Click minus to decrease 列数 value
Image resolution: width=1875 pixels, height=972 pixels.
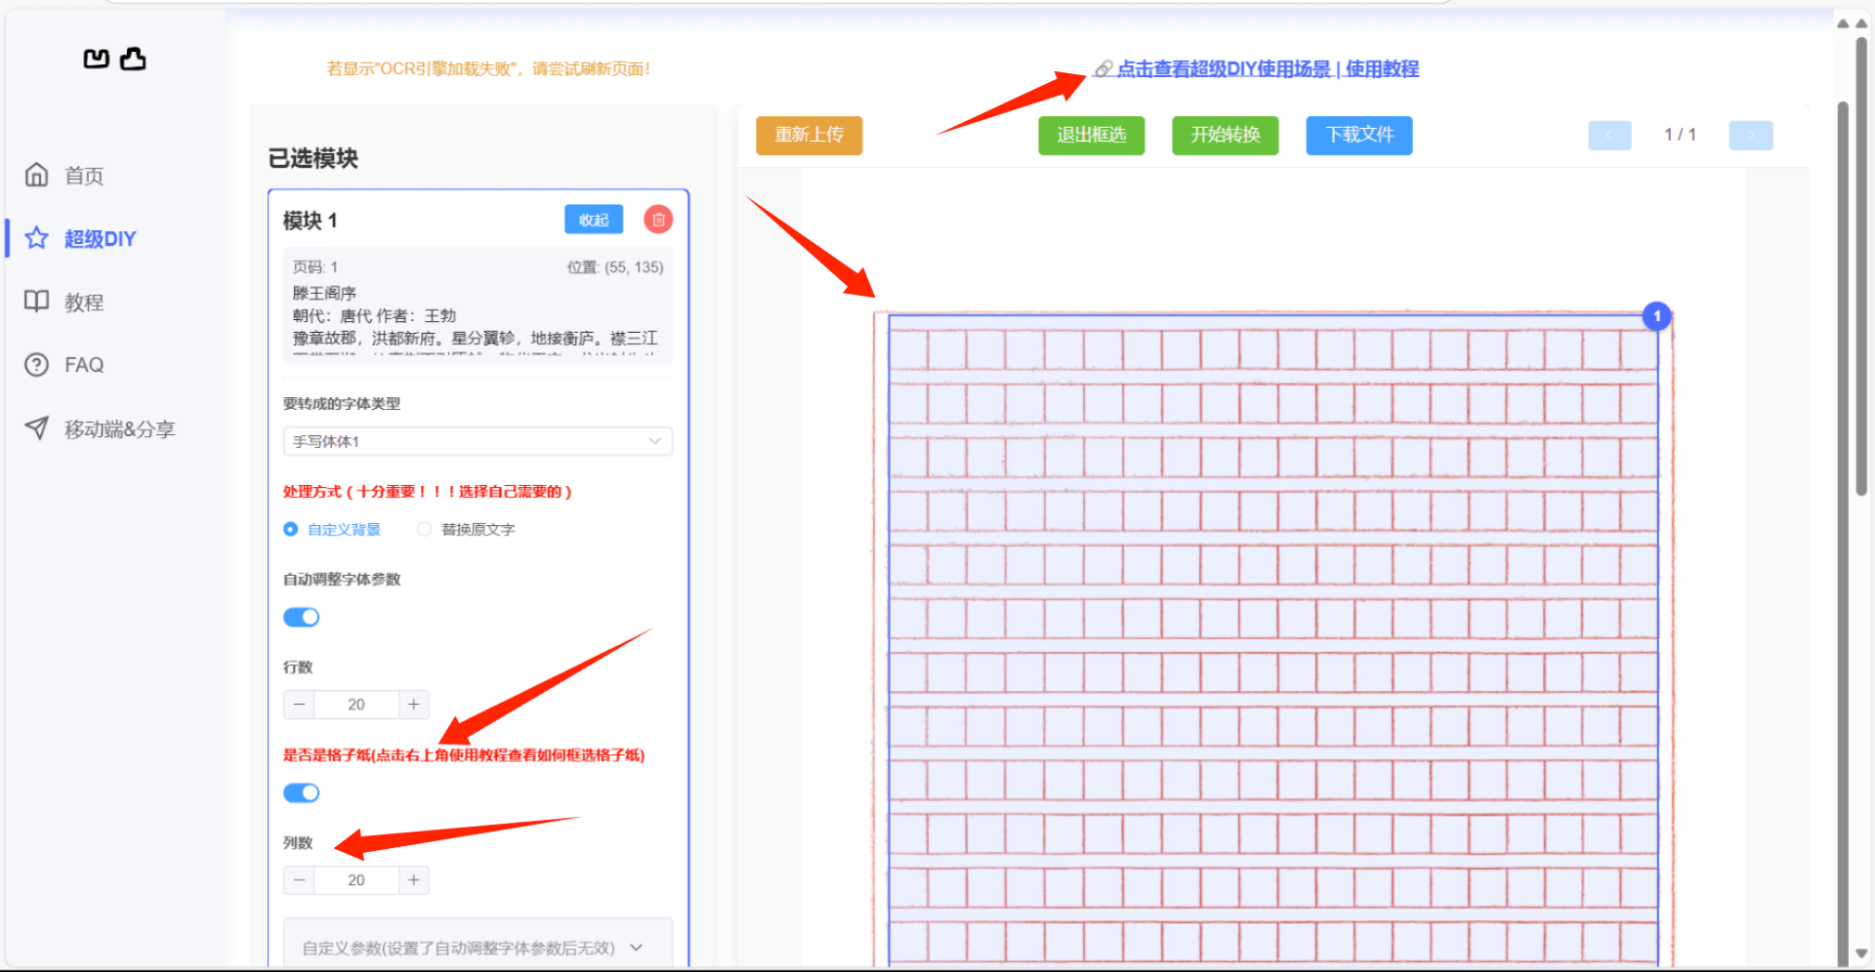[299, 879]
